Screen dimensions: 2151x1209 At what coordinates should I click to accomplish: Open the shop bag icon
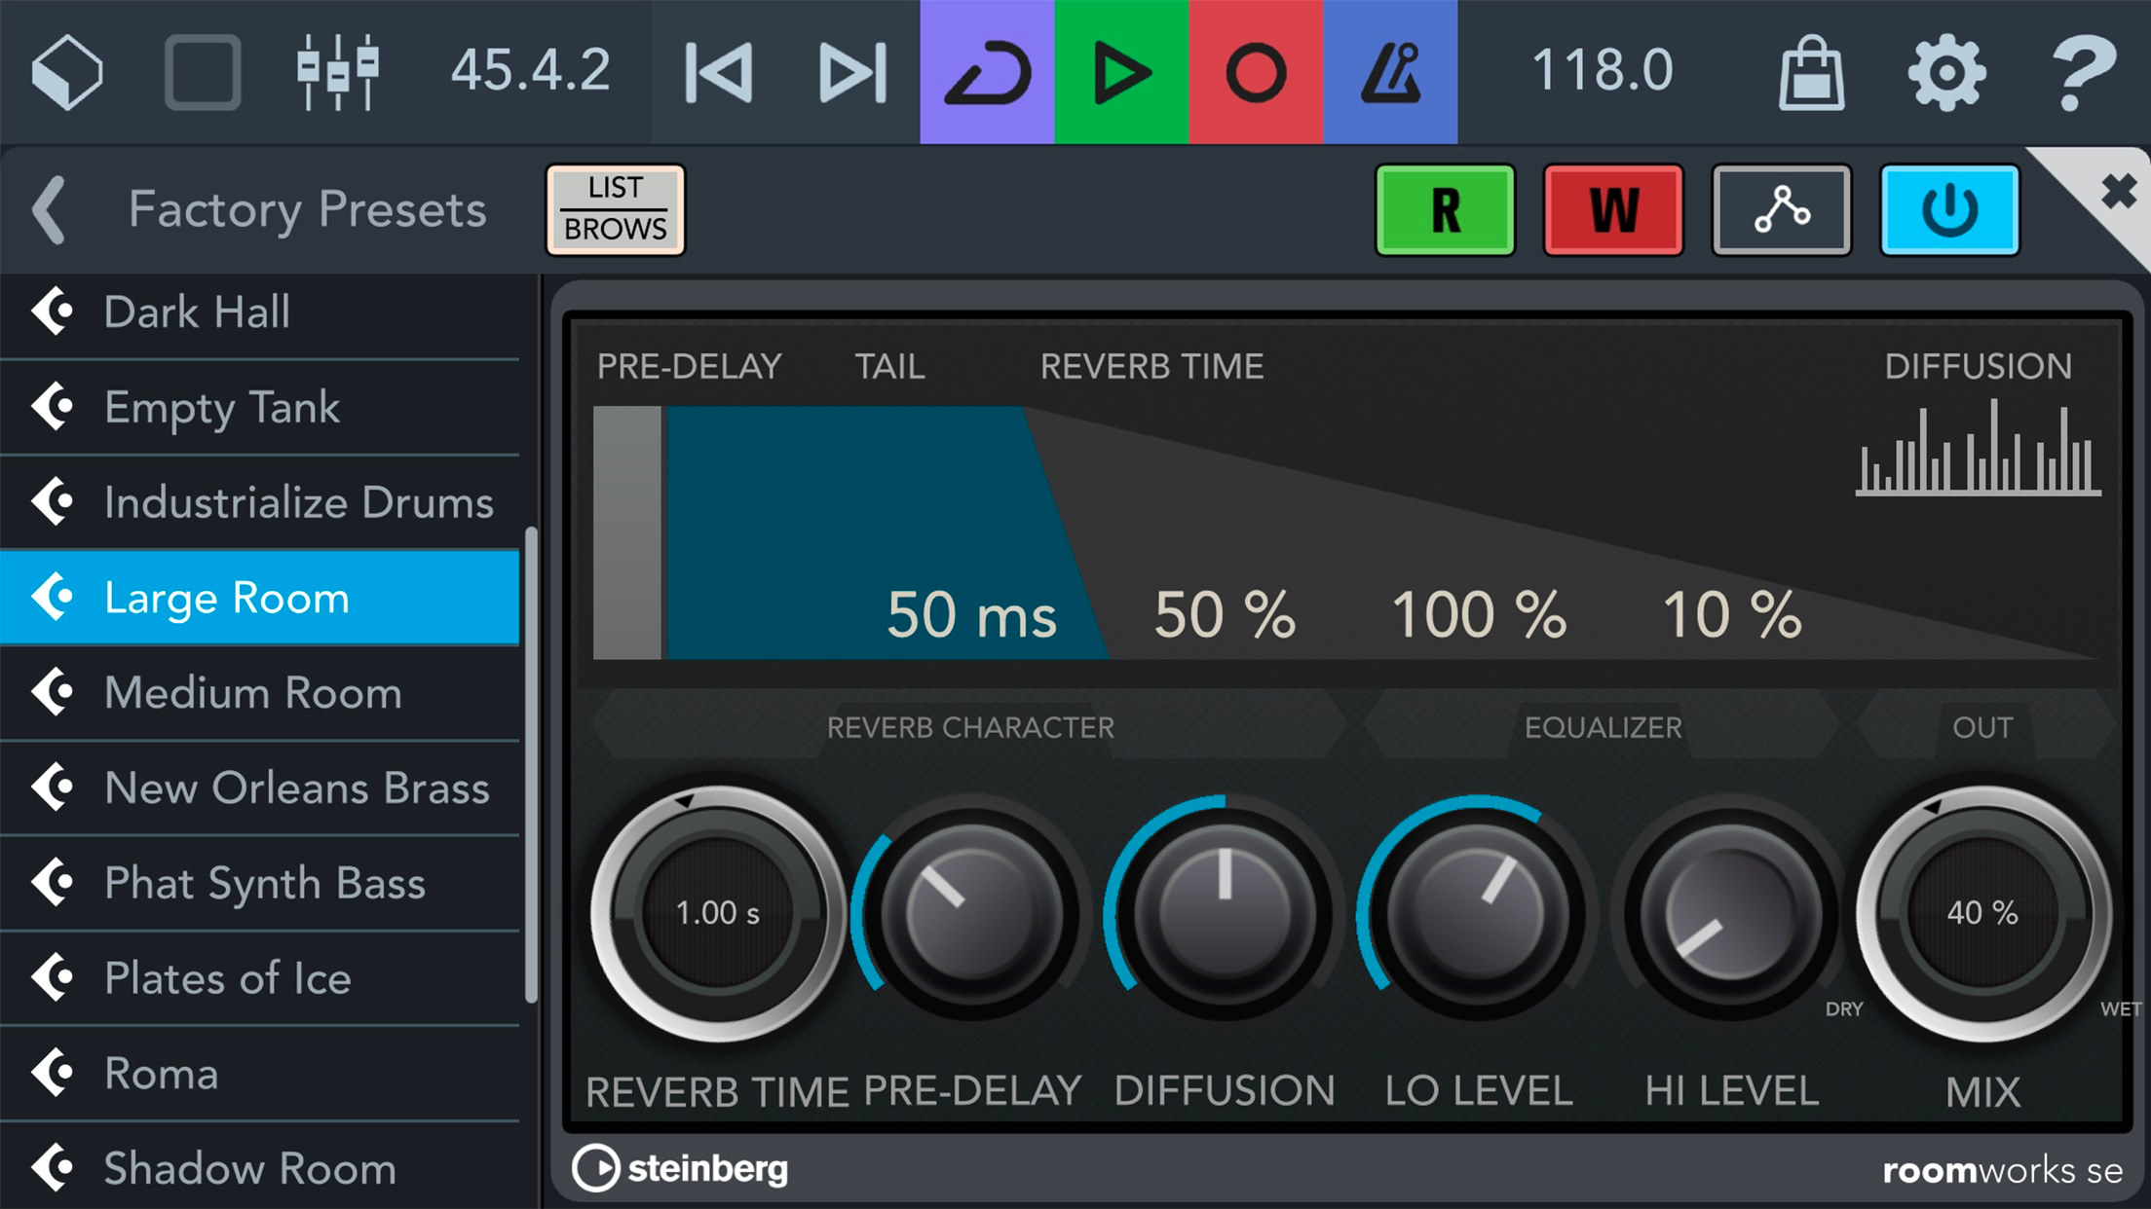tap(1811, 71)
